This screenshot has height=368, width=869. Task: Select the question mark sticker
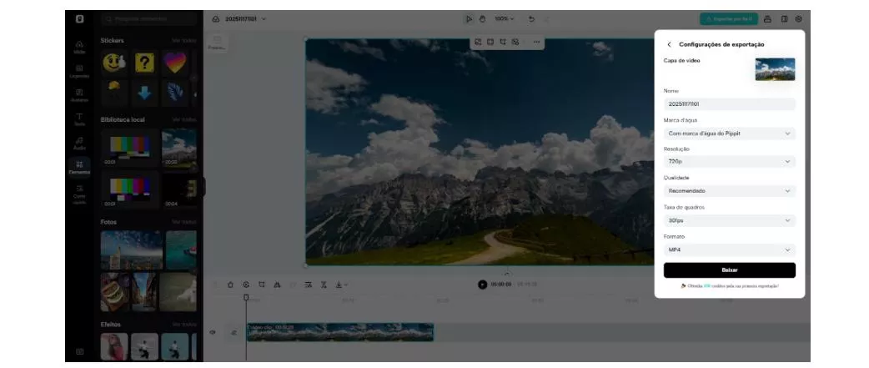click(144, 62)
